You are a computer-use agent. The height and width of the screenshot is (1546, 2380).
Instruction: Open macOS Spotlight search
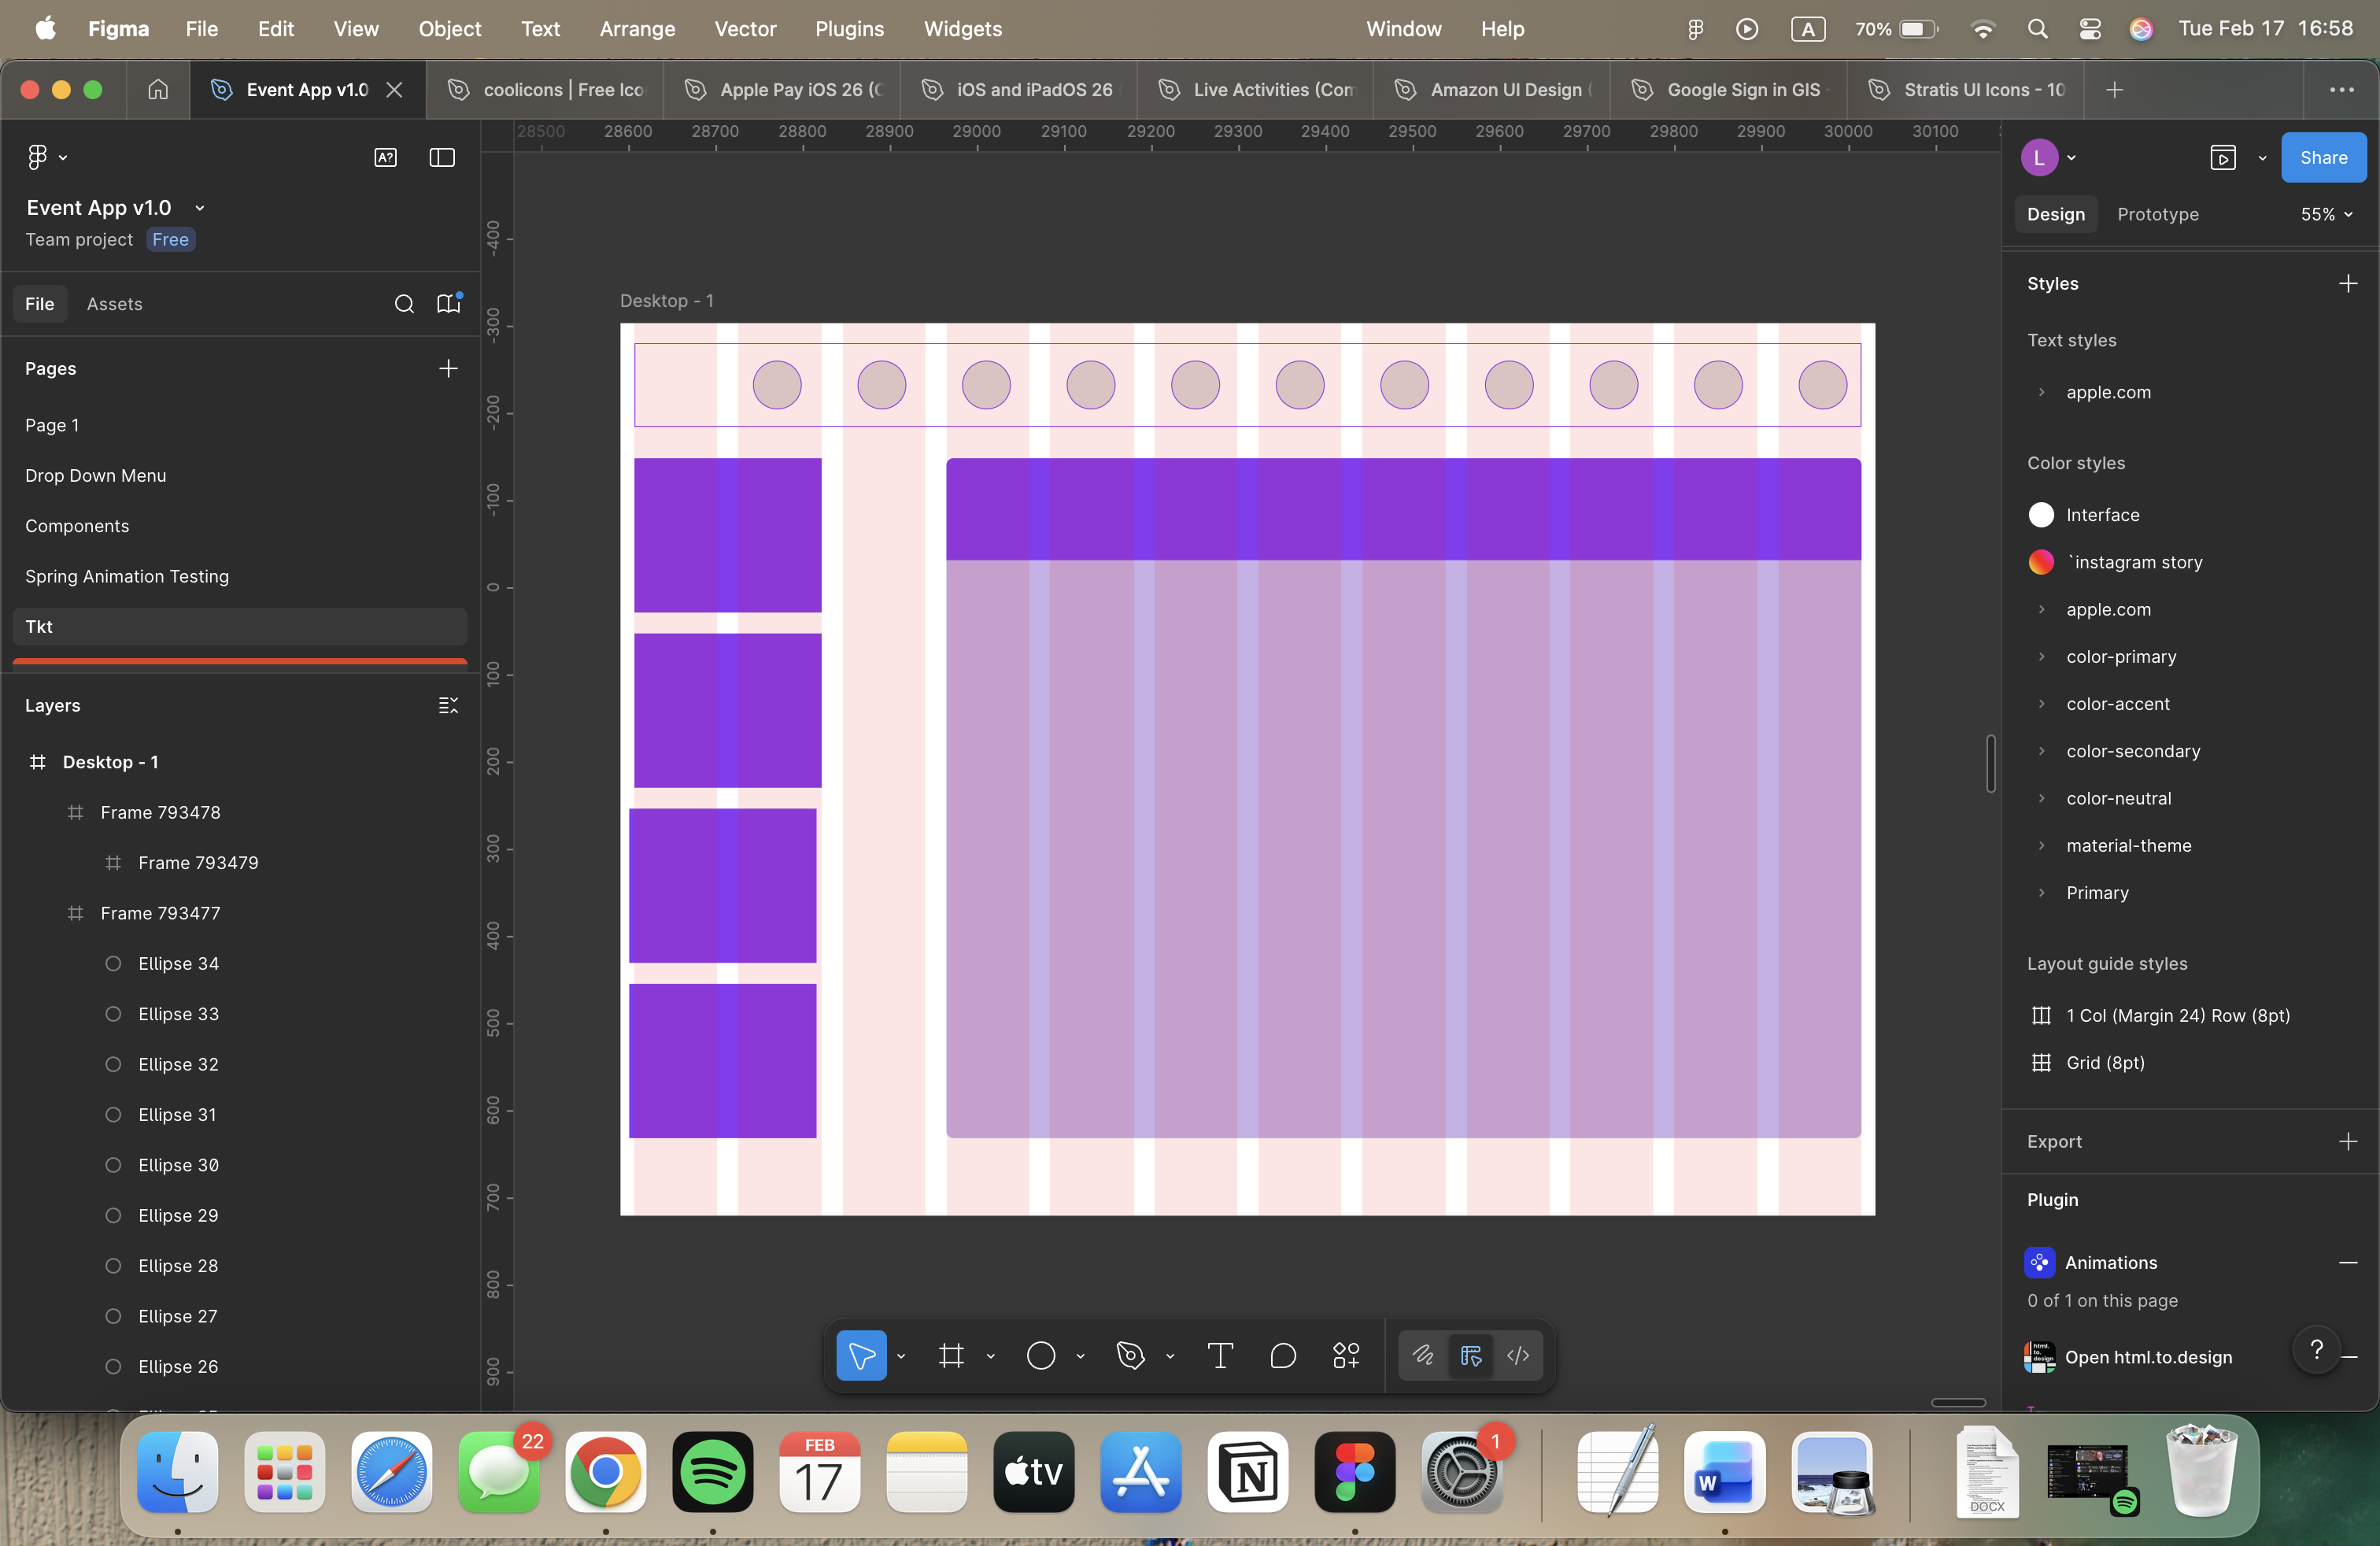(2037, 29)
